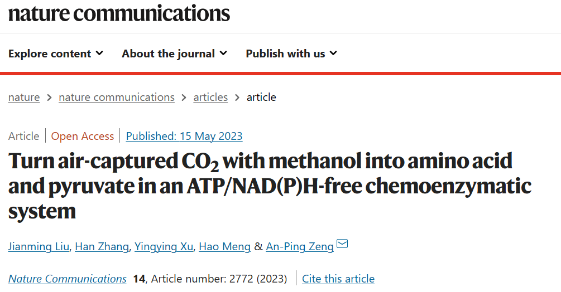Expand the Publish with us chevron
Image resolution: width=561 pixels, height=292 pixels.
pyautogui.click(x=333, y=53)
